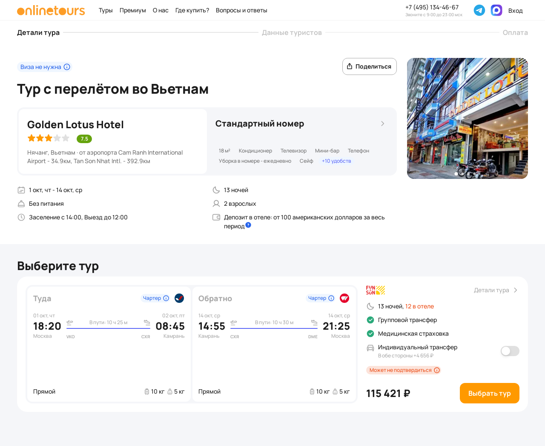
Task: Click return flight 5 кг hand luggage icon
Action: (335, 391)
